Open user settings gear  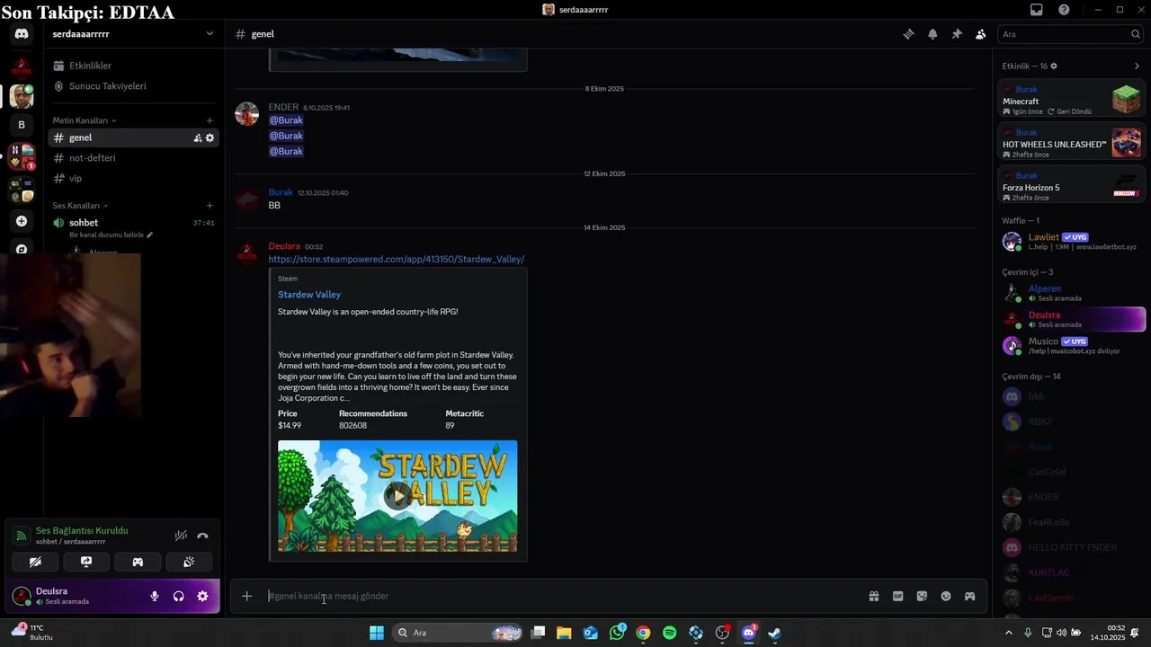click(202, 596)
